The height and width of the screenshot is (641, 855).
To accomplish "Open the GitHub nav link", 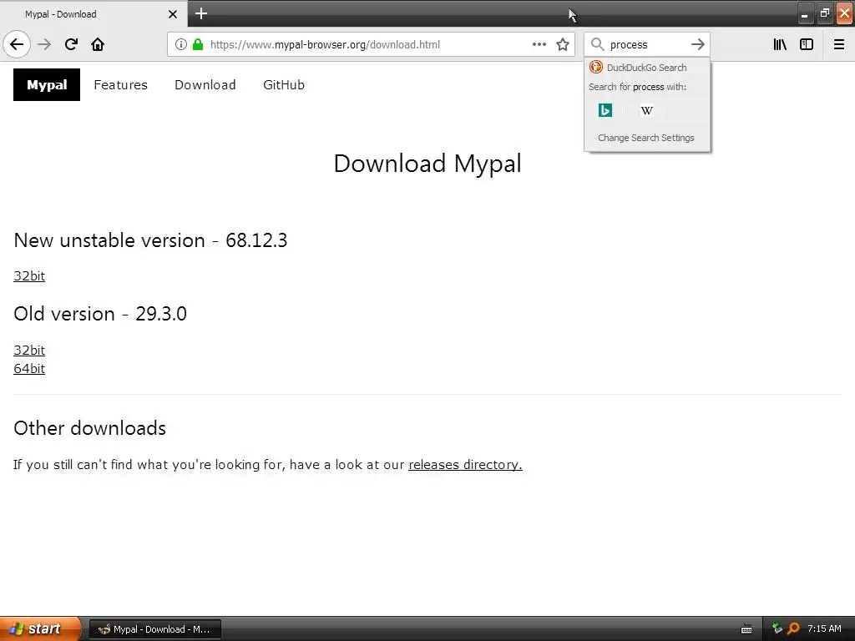I will 284,85.
